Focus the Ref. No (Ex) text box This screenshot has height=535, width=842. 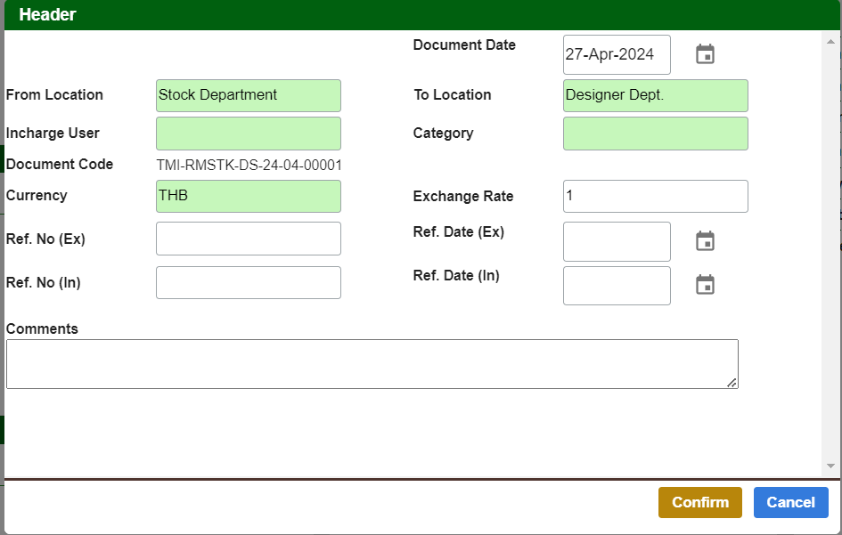coord(248,239)
